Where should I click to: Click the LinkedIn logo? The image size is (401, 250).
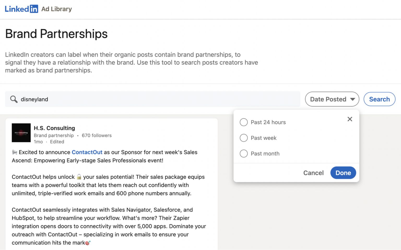tap(21, 9)
